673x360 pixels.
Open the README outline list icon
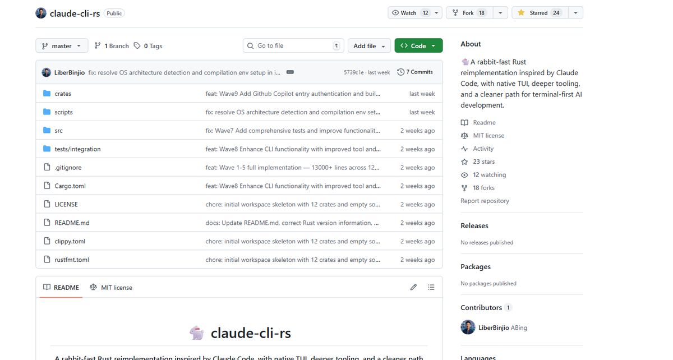click(431, 287)
